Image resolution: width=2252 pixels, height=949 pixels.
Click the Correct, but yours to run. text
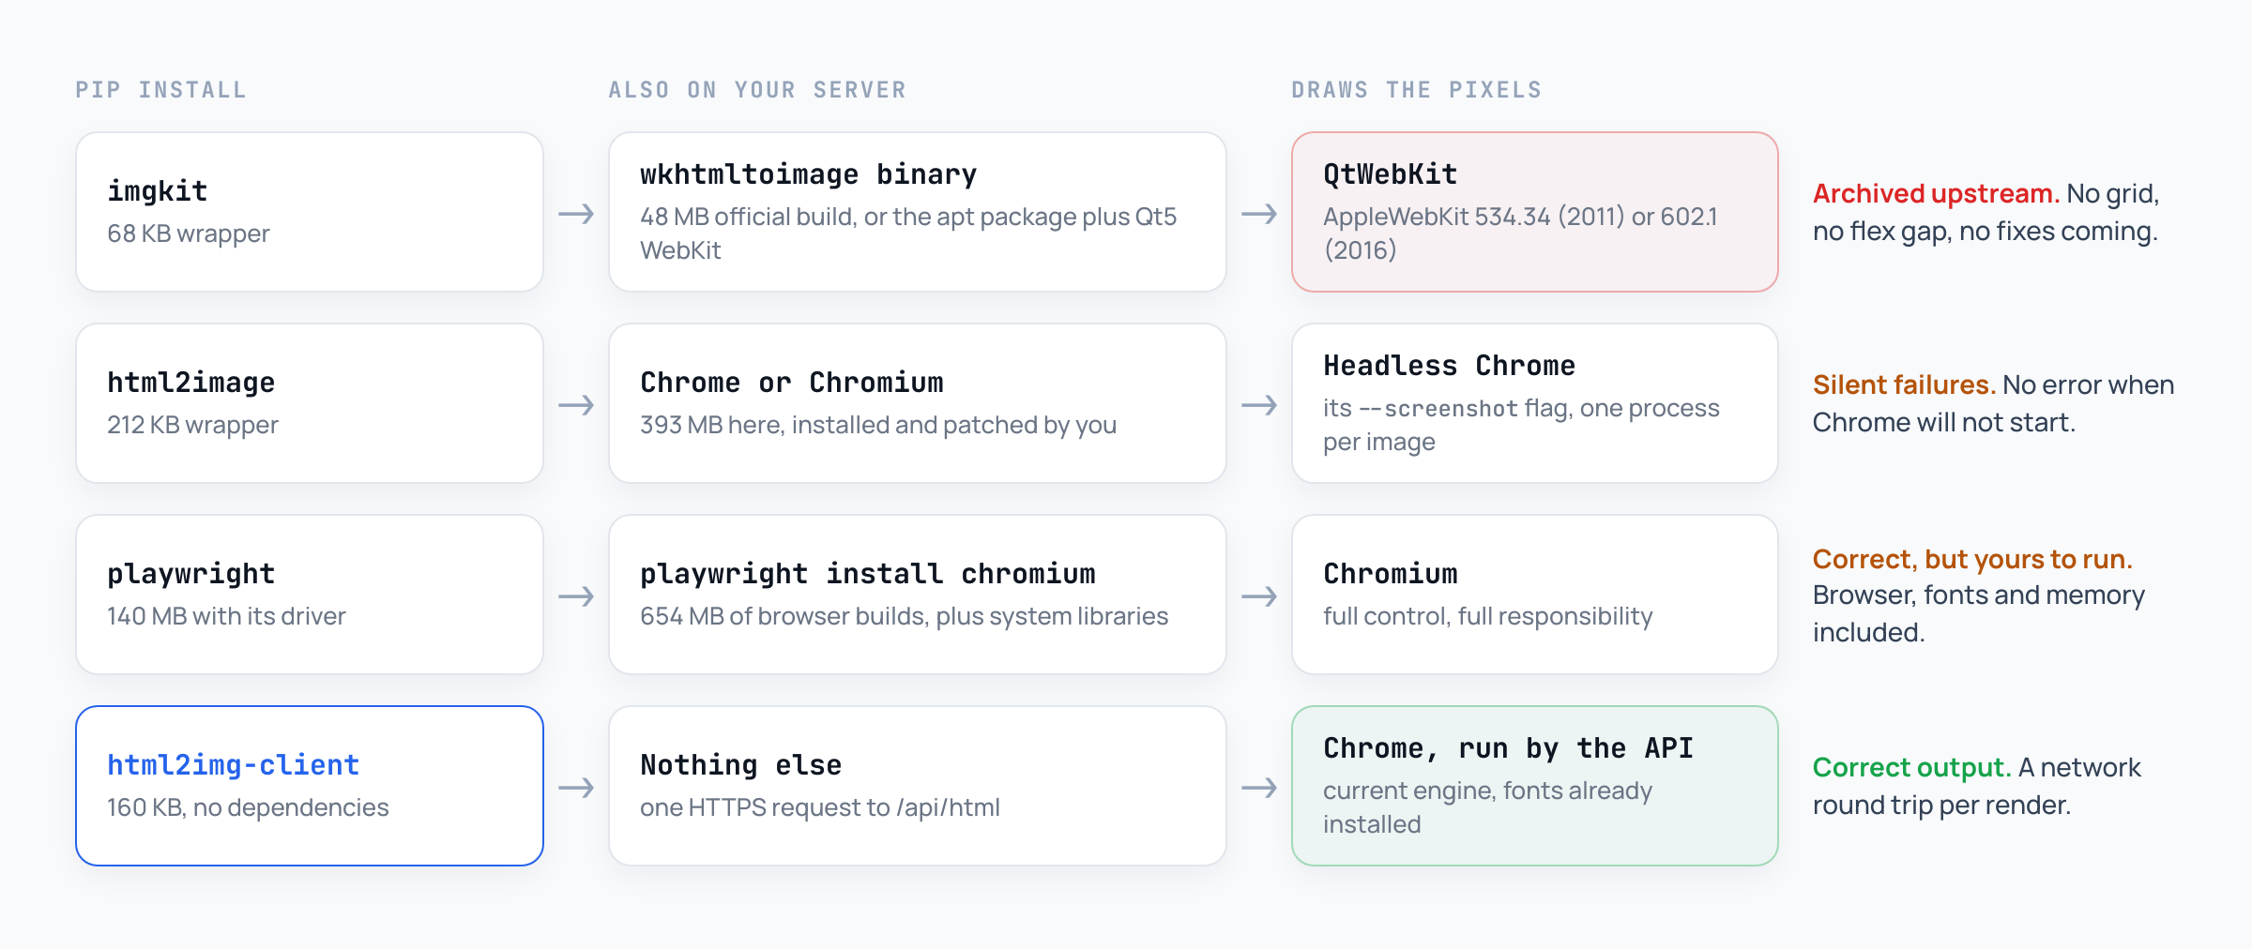[1972, 559]
